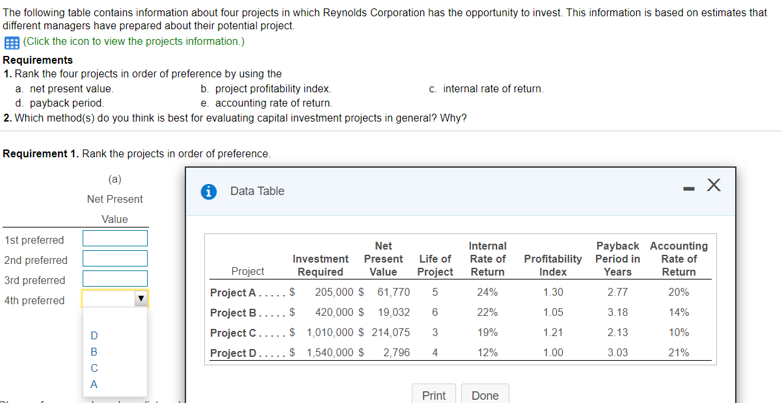Viewport: 782px width, 403px height.
Task: Choose option D in the dropdown list
Action: [x=94, y=336]
